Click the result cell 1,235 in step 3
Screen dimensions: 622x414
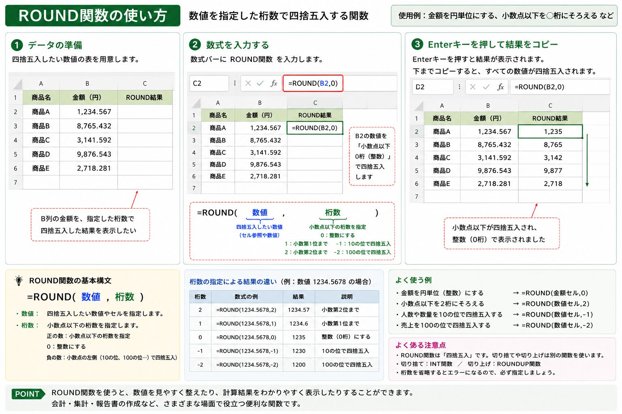pyautogui.click(x=550, y=131)
